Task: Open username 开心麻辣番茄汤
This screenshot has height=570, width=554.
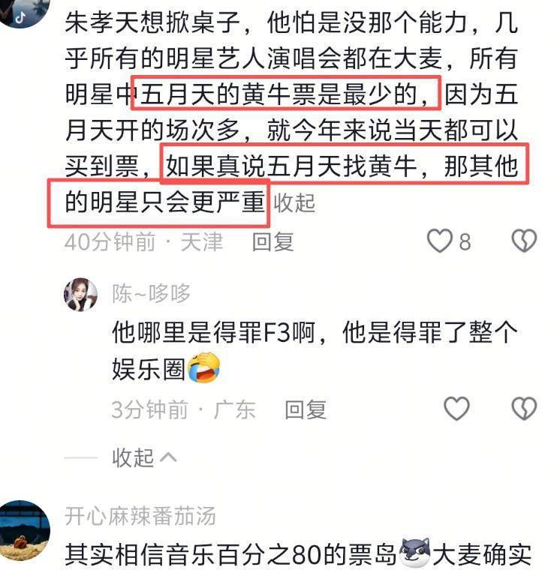Action: point(140,516)
